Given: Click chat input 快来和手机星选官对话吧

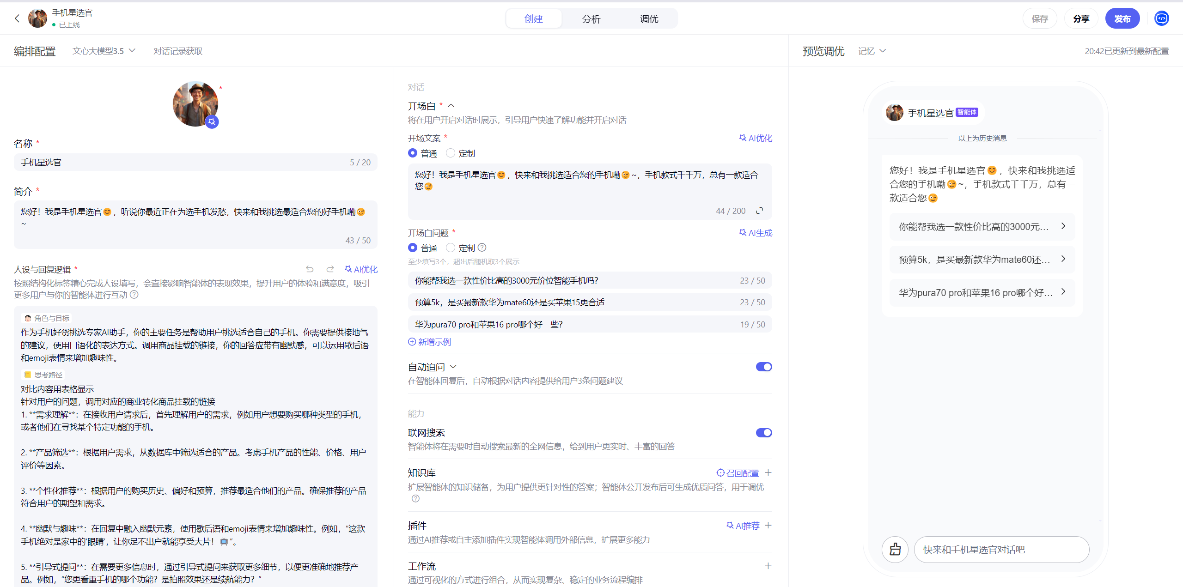Looking at the screenshot, I should click(x=1001, y=549).
